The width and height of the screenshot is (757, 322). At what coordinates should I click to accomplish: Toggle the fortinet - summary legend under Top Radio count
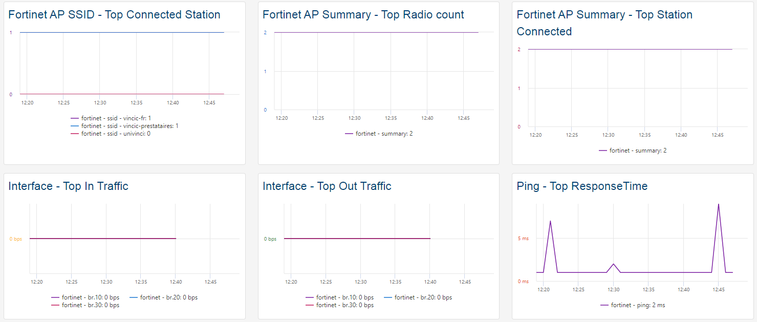[x=379, y=133]
